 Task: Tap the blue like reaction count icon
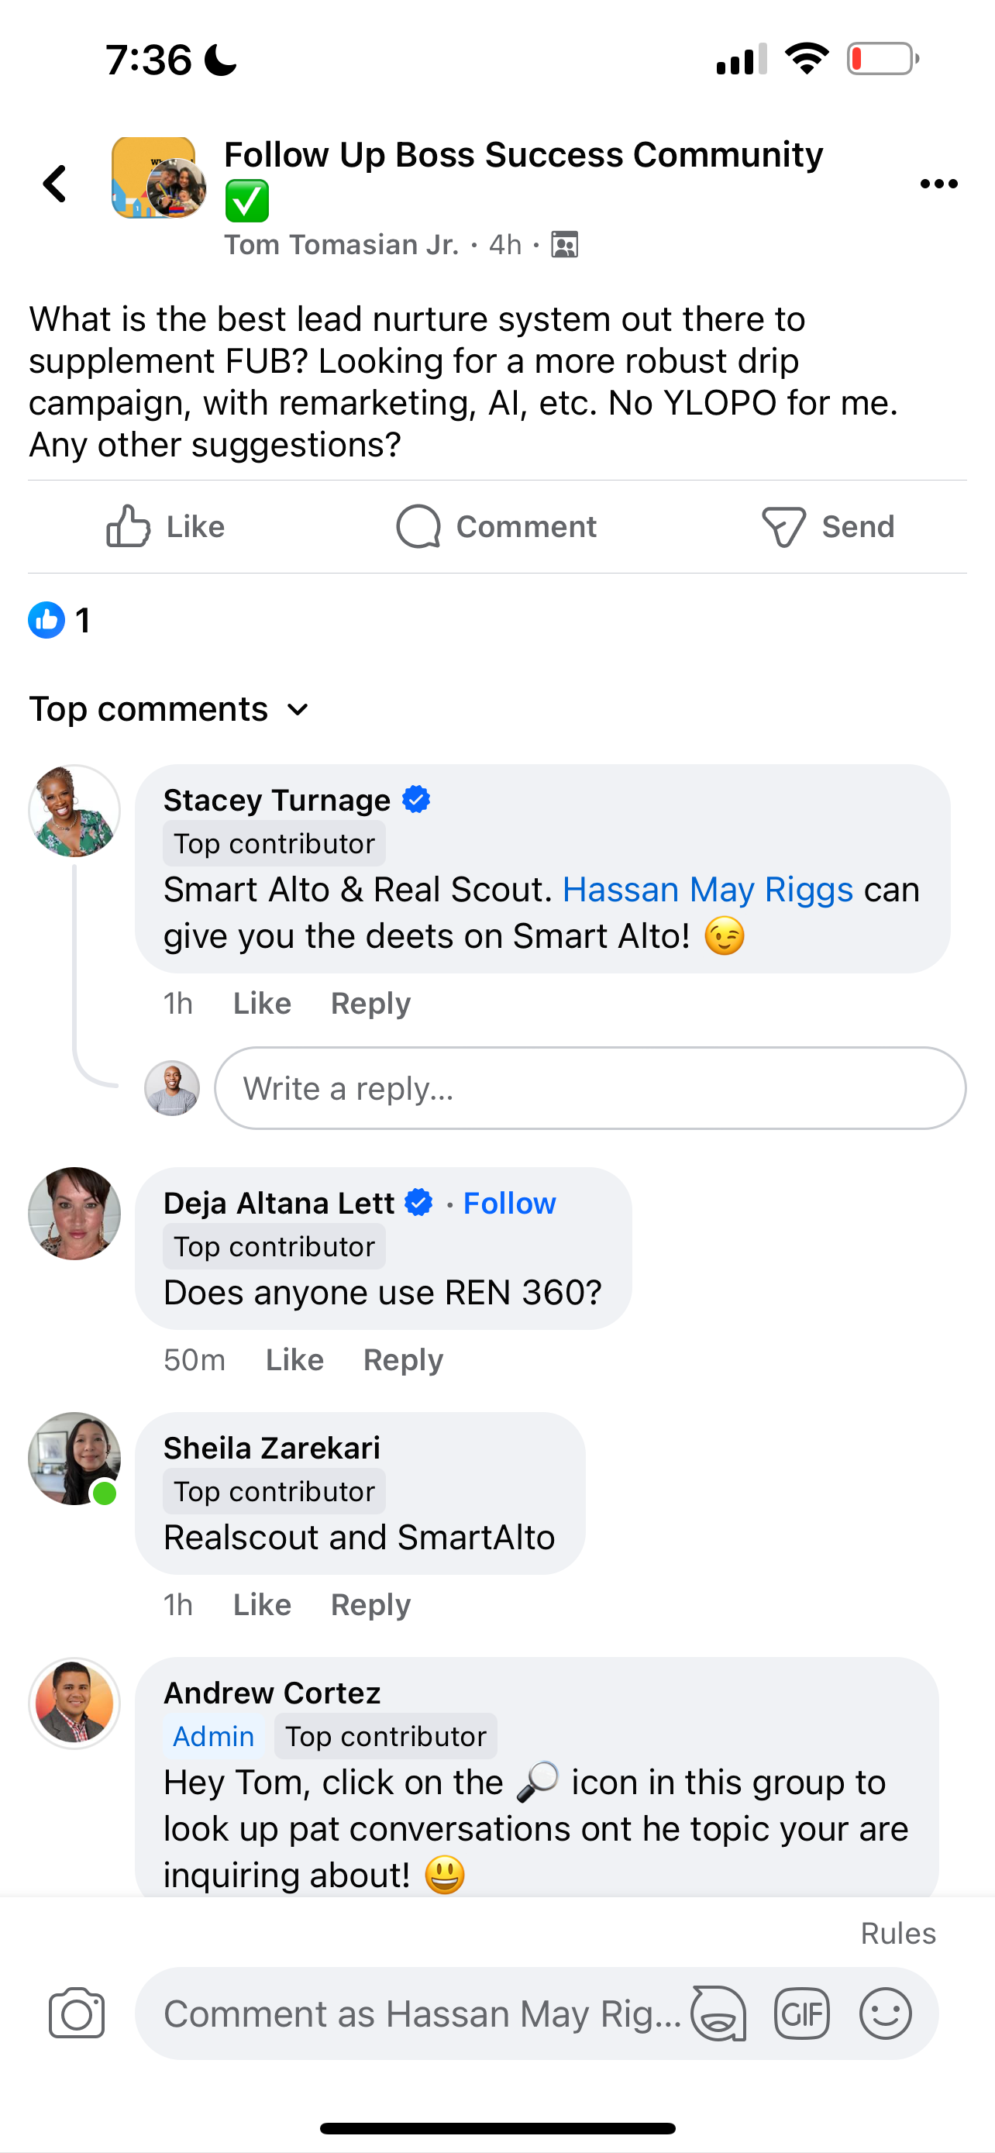46,620
